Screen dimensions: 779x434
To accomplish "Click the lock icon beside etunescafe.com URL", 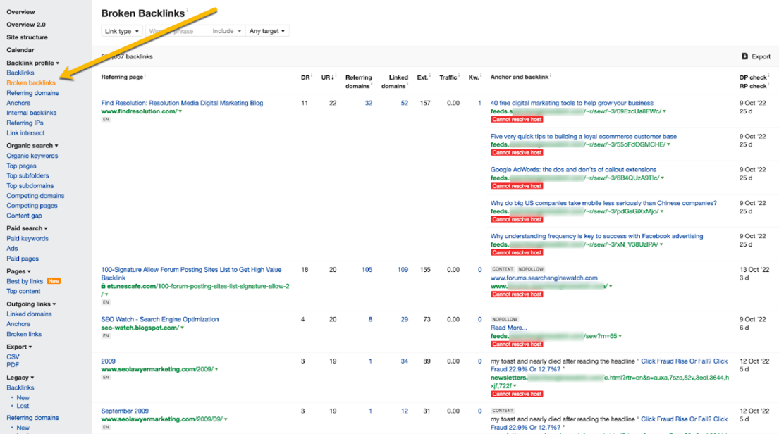I will click(x=104, y=287).
